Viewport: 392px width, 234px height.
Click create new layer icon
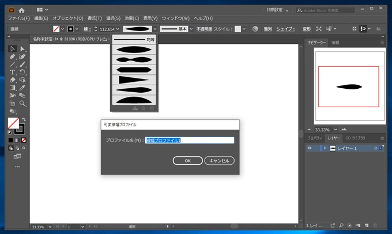pyautogui.click(x=367, y=225)
